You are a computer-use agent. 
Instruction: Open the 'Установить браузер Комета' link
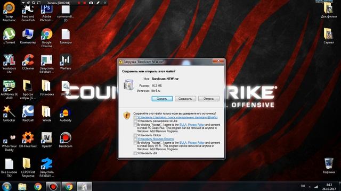tap(155, 139)
